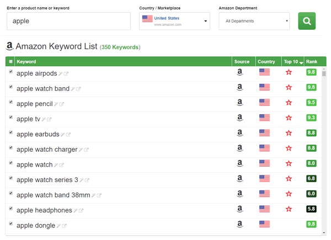The image size is (331, 240).
Task: Uncheck the apple tv checkbox
Action: click(x=11, y=117)
